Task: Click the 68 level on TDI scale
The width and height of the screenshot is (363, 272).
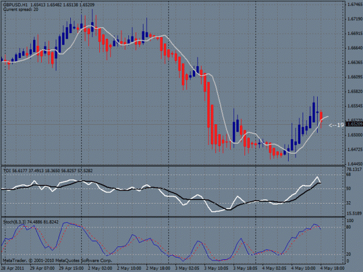Action: click(x=348, y=175)
